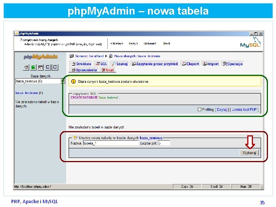Focus the Liczba pól input field
276x207 pixels.
coord(164,143)
